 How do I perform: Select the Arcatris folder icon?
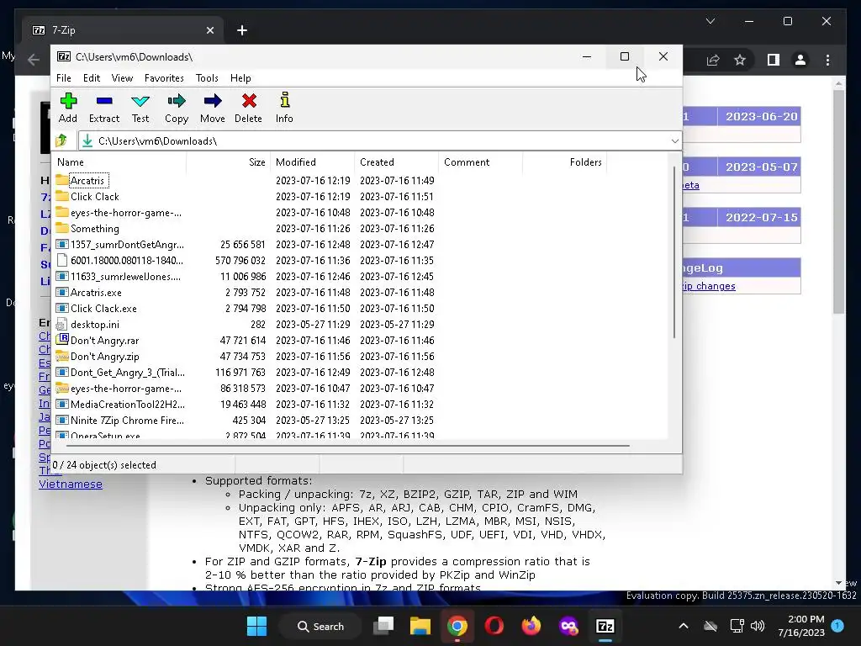[x=61, y=180]
